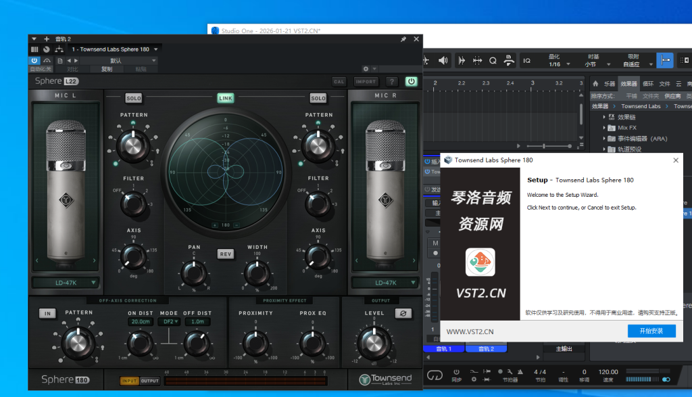Click the 开始安装 button in the setup wizard

651,331
